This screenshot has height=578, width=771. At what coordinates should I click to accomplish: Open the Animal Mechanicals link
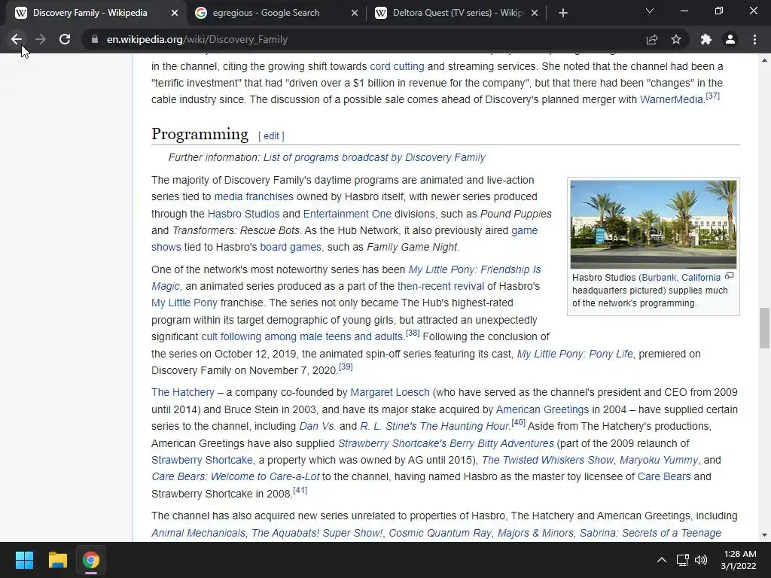click(198, 533)
